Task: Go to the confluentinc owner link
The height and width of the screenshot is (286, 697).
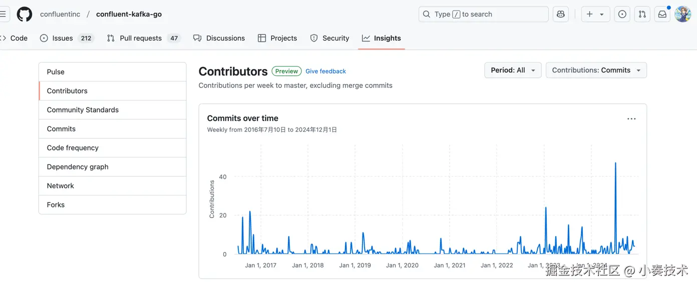Action: tap(60, 14)
